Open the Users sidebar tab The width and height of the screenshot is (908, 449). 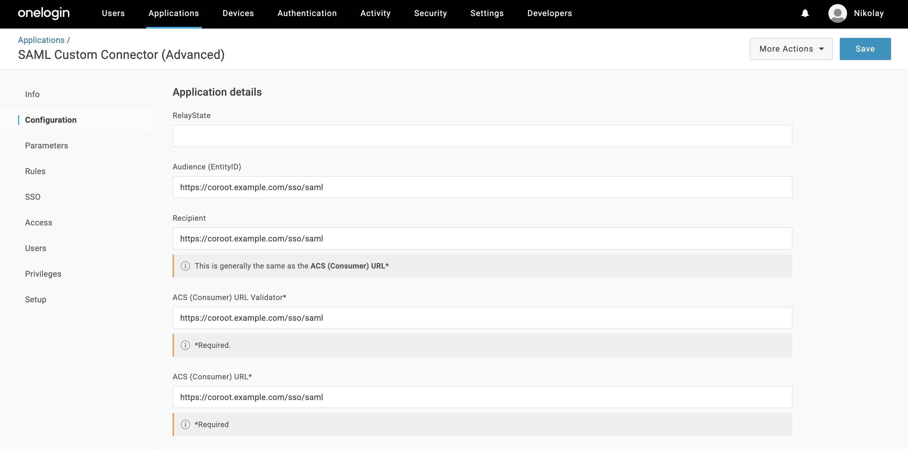tap(36, 248)
